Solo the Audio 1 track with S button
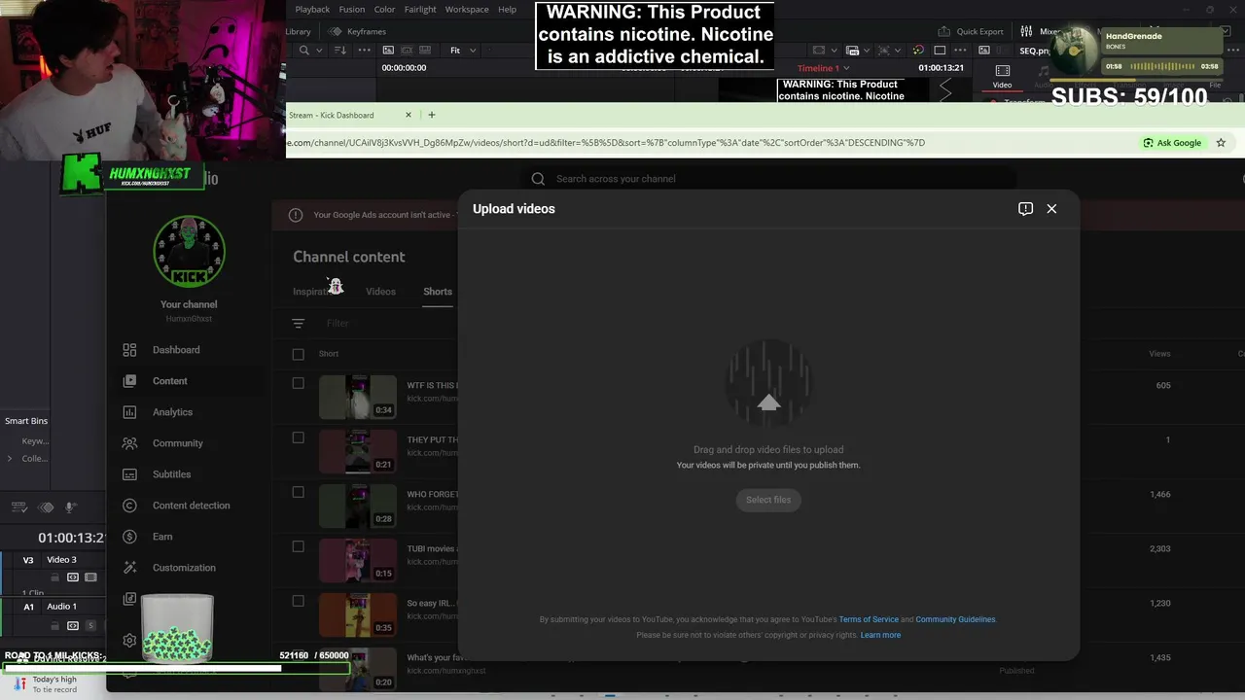 90,626
